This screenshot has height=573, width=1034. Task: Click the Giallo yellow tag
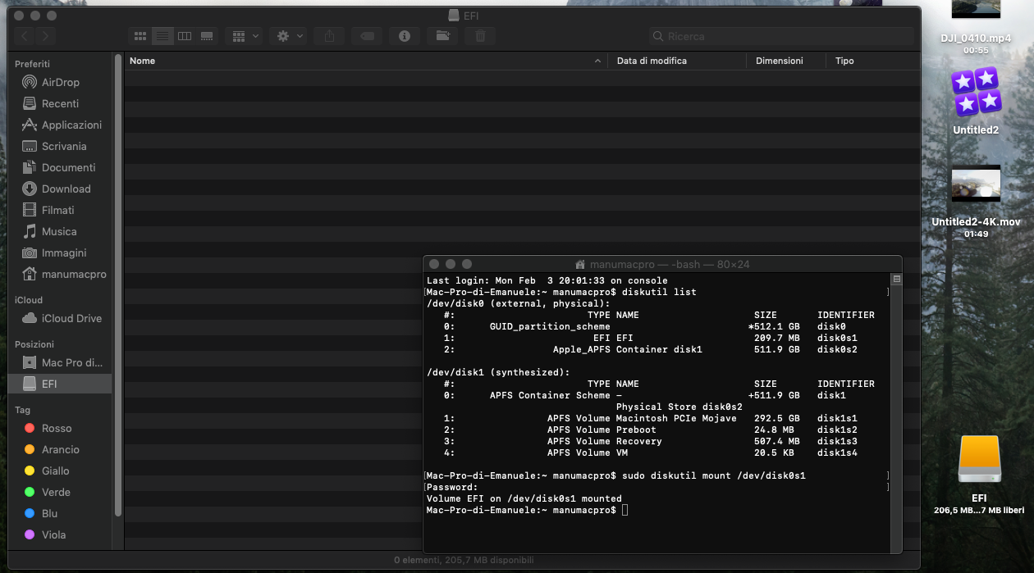click(60, 471)
